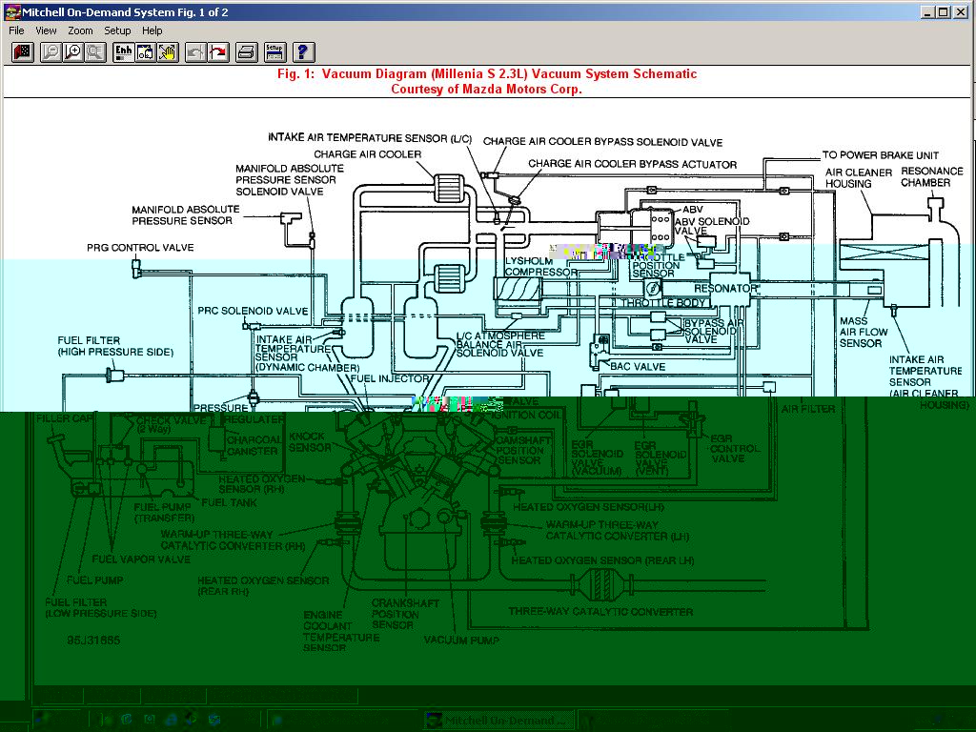
Task: Open the Setup menu in menu bar
Action: (117, 30)
